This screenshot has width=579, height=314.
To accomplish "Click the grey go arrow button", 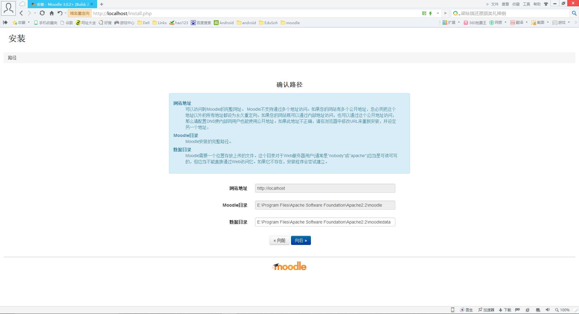I will 445,13.
